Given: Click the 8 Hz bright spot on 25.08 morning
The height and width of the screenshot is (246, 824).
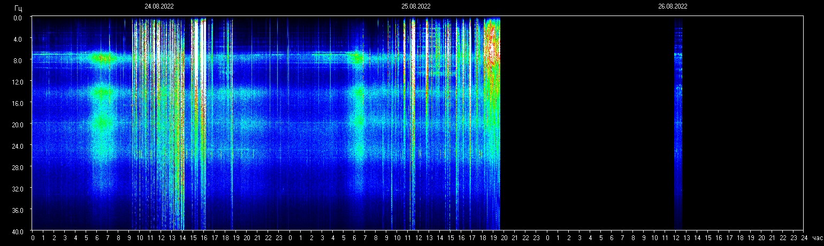Looking at the screenshot, I should [x=357, y=58].
